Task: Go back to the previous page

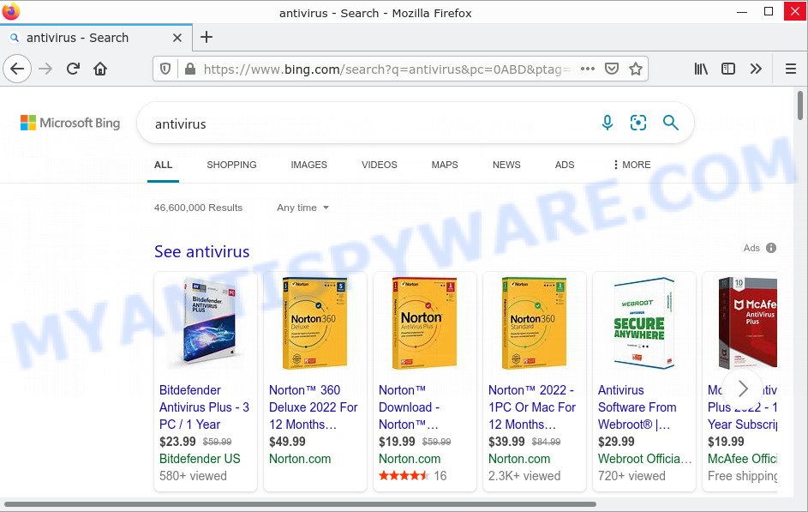Action: (17, 69)
